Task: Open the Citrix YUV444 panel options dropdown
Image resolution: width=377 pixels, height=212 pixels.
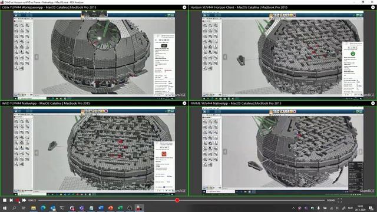Action: [x=184, y=8]
